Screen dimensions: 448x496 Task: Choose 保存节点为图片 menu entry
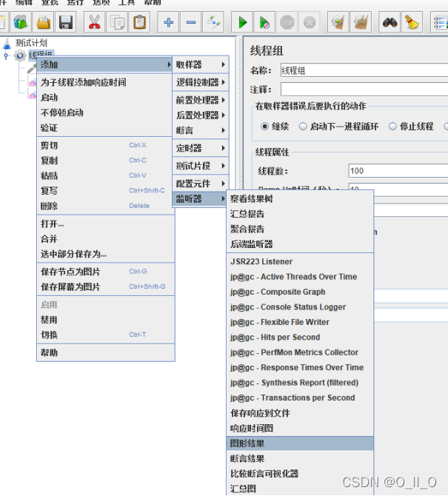tap(106, 272)
